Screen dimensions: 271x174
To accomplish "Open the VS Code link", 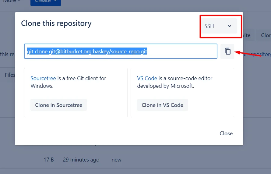I will 147,78.
